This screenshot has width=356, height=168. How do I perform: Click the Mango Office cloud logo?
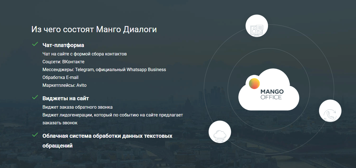click(x=269, y=90)
